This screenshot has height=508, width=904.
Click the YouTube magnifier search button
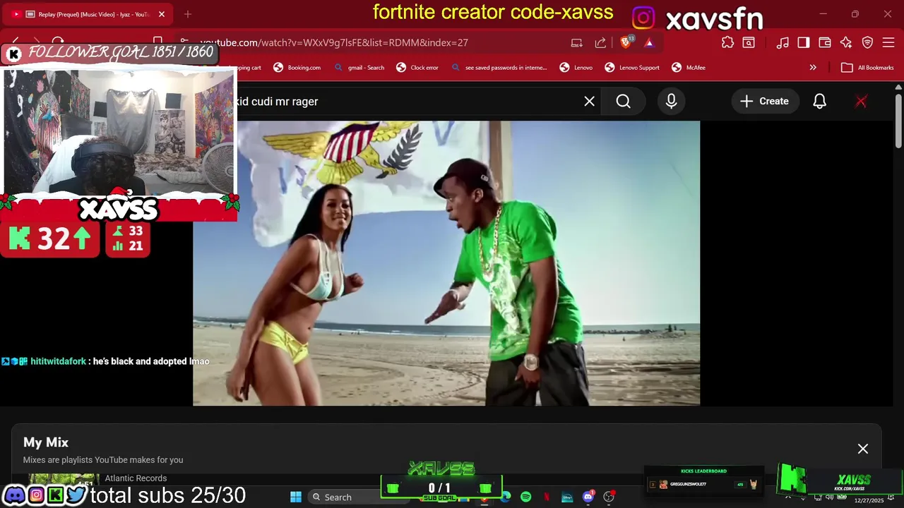(624, 102)
